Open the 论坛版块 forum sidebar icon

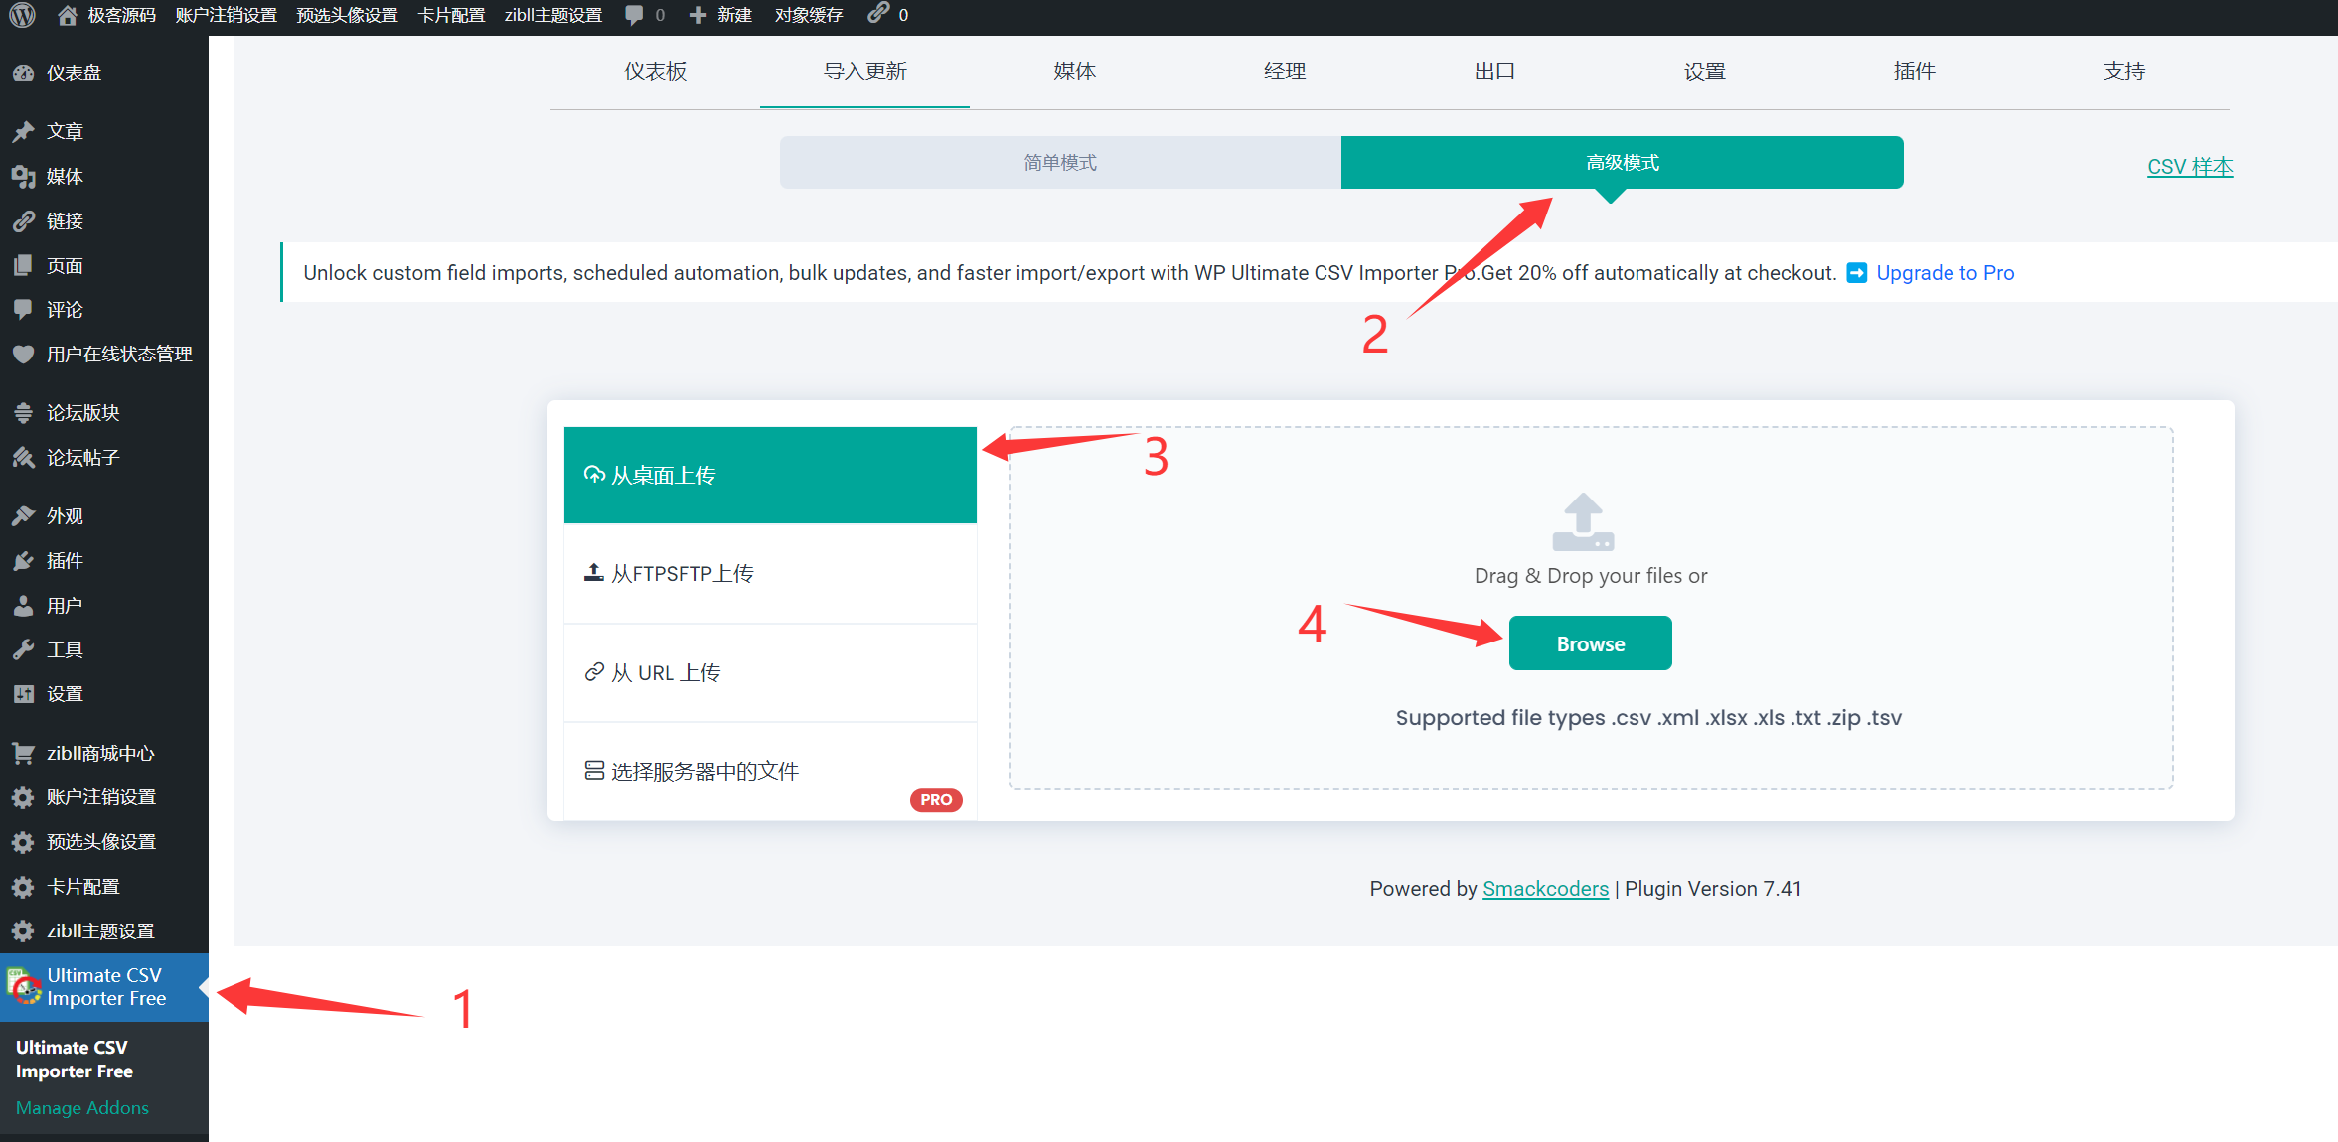(23, 412)
